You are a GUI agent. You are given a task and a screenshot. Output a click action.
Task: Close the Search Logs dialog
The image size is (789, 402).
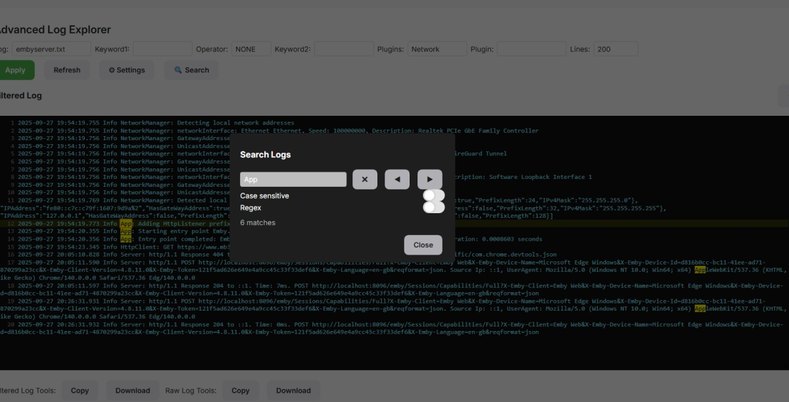[x=423, y=245]
